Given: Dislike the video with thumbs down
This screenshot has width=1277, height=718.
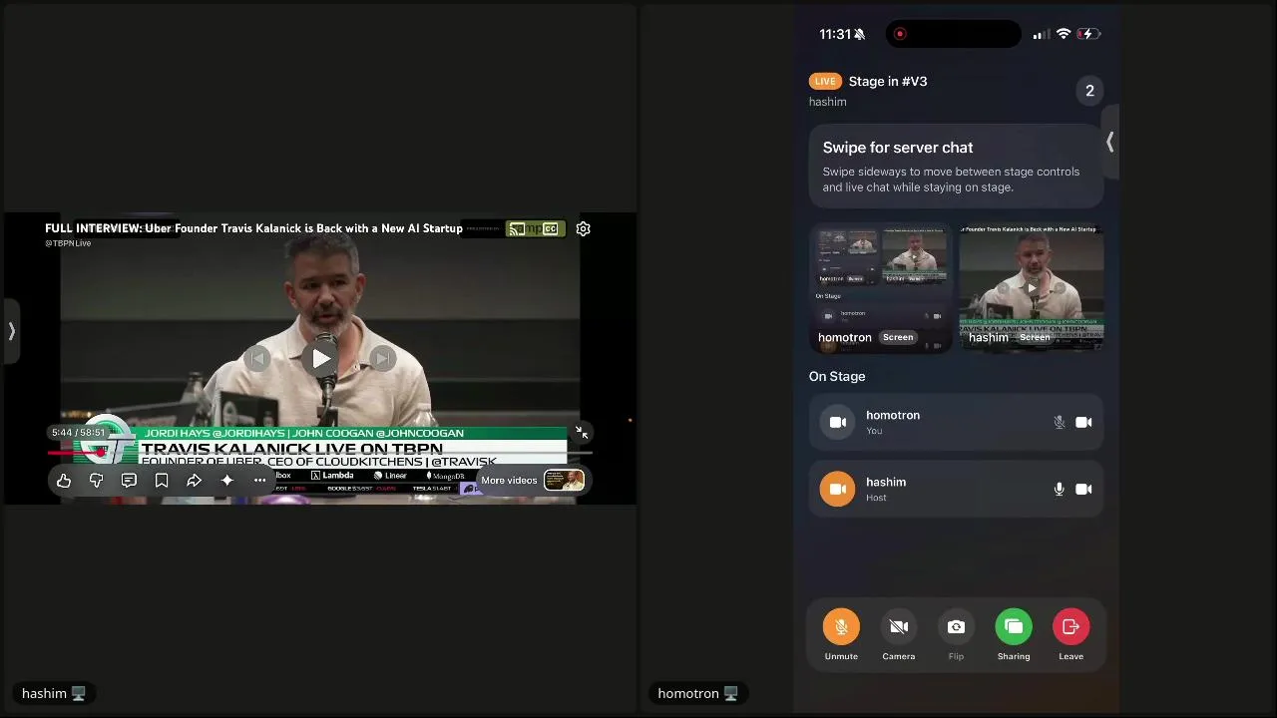Looking at the screenshot, I should coord(96,481).
